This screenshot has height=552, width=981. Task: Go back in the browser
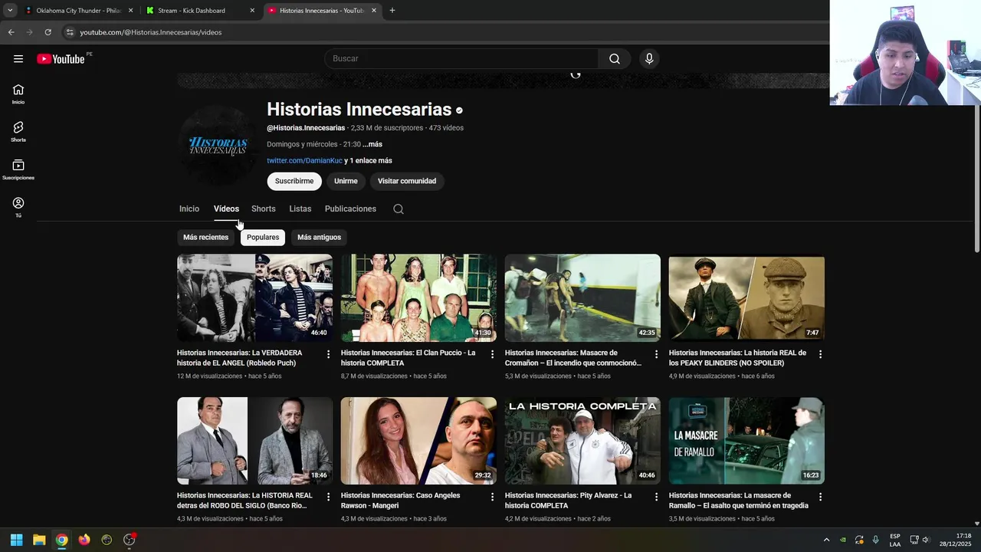pyautogui.click(x=11, y=32)
